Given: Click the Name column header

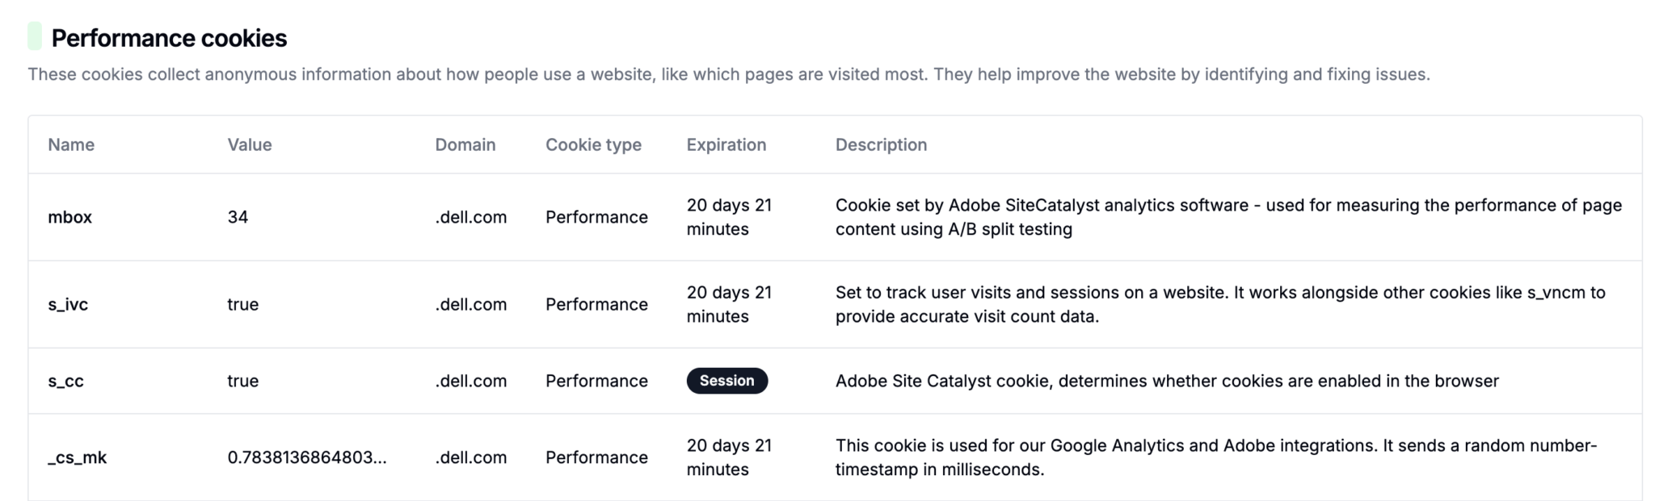Looking at the screenshot, I should (71, 144).
